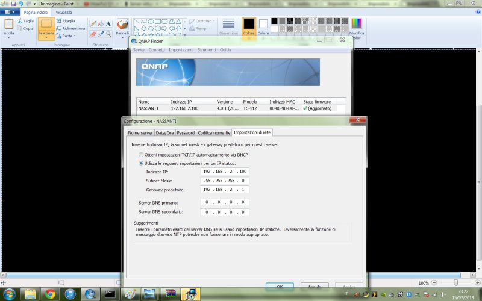Enable DHCP automatic TCP/IP settings option
482x301 pixels.
142,155
